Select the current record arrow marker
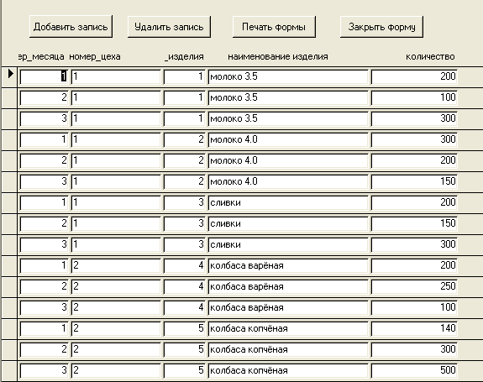The image size is (483, 382). point(10,74)
